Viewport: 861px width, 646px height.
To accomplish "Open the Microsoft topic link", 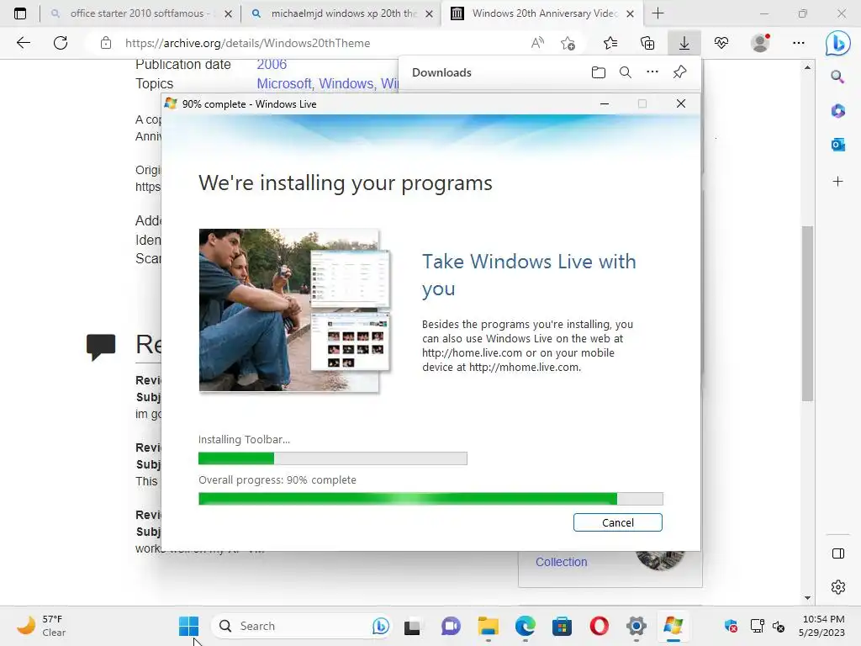I will (x=284, y=83).
